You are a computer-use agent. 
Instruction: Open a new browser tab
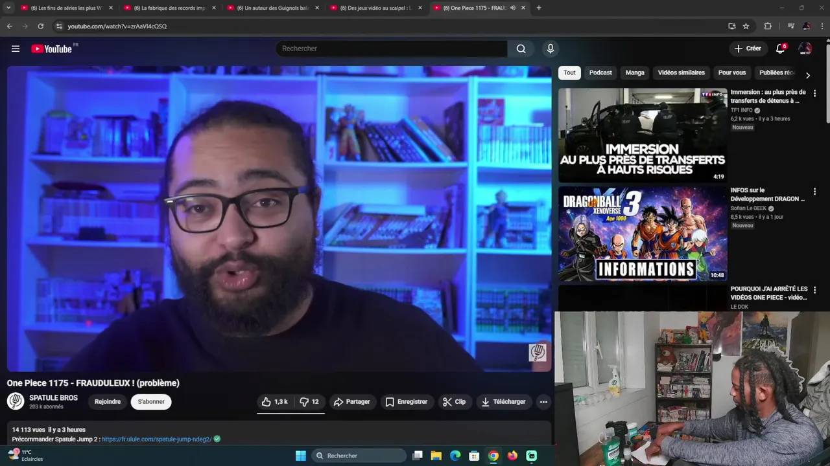click(538, 8)
